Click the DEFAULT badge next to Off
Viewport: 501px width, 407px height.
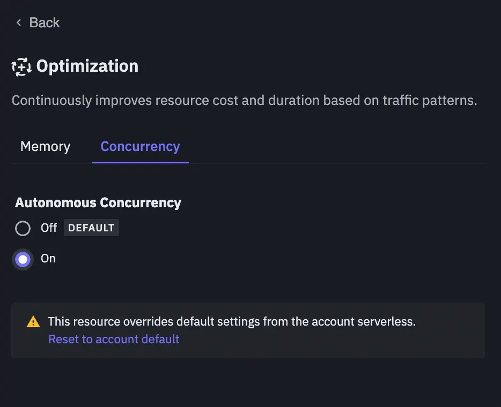tap(91, 228)
